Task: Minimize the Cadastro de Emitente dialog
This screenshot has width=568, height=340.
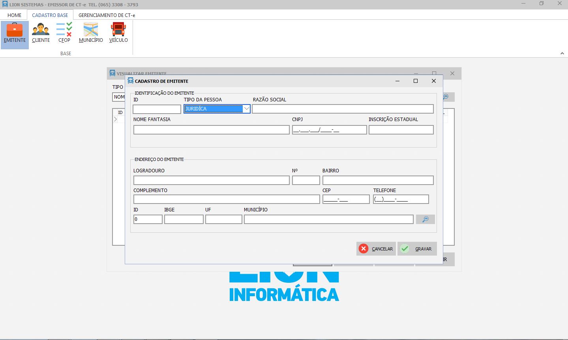Action: click(x=397, y=81)
